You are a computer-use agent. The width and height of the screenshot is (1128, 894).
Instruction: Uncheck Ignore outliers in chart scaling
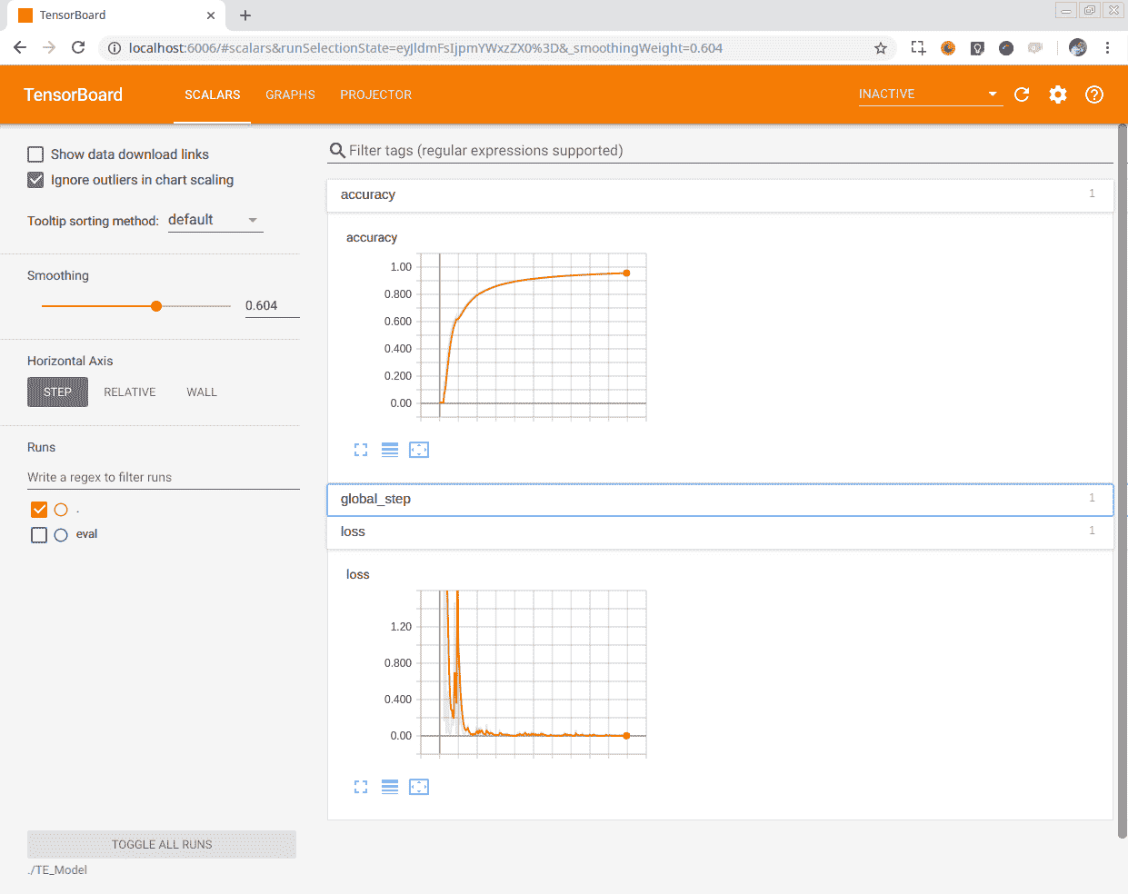point(35,180)
